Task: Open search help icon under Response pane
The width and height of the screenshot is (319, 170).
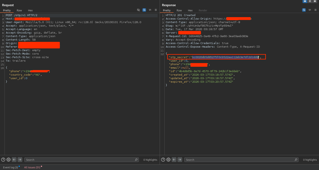Action: [x=163, y=160]
